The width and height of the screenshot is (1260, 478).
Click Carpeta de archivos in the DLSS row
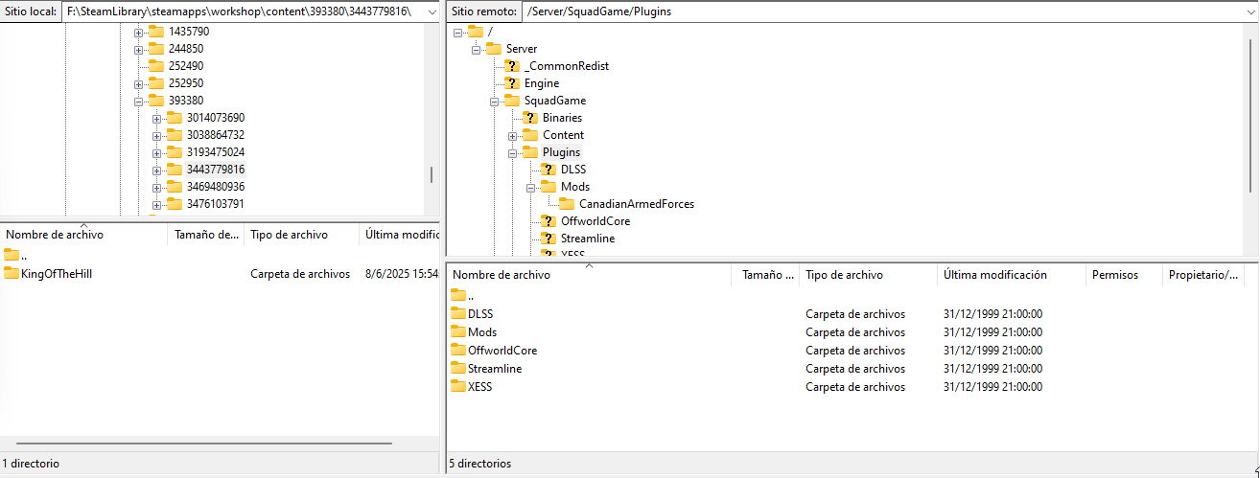[x=855, y=314]
